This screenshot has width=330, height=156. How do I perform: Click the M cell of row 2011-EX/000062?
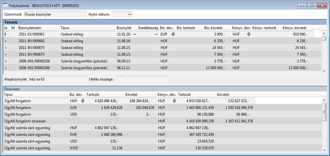coord(14,34)
